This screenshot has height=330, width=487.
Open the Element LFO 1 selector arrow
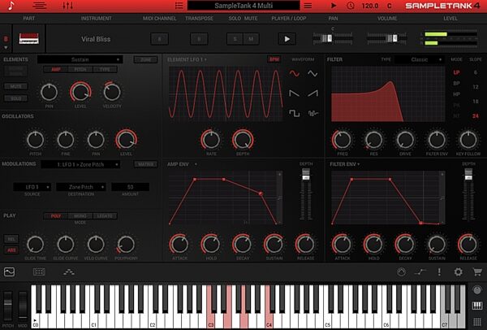click(205, 59)
